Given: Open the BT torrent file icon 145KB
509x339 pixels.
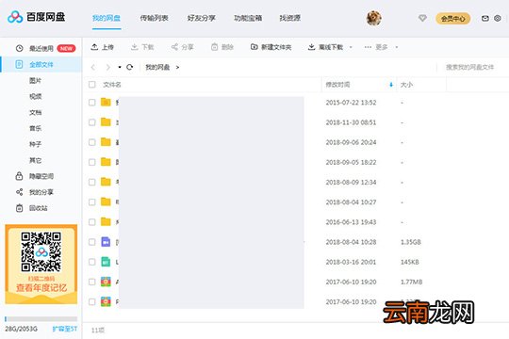Looking at the screenshot, I should [x=106, y=262].
